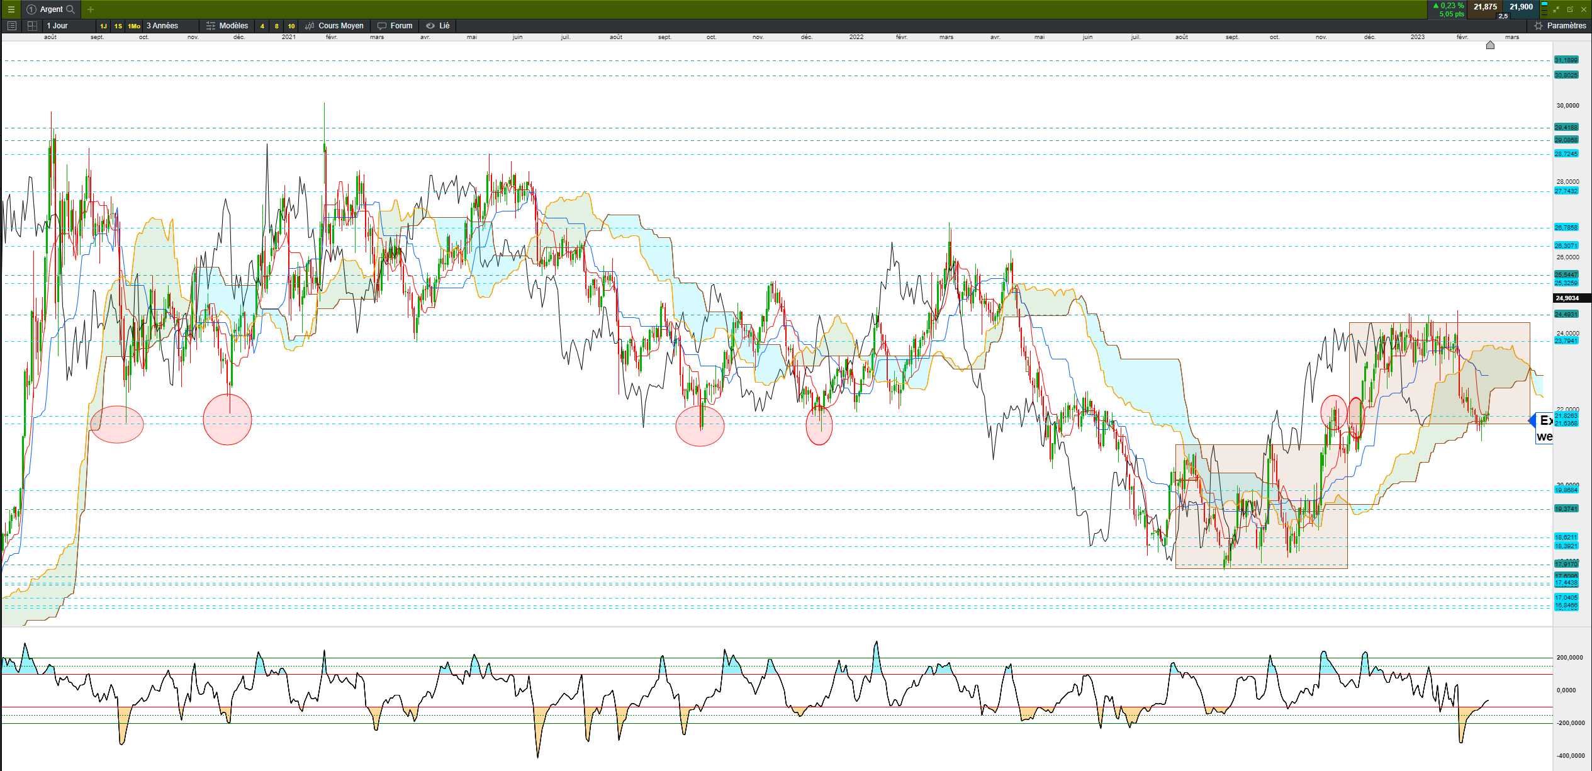Viewport: 1592px width, 771px height.
Task: Select the 1J period shortcut
Action: click(x=104, y=26)
